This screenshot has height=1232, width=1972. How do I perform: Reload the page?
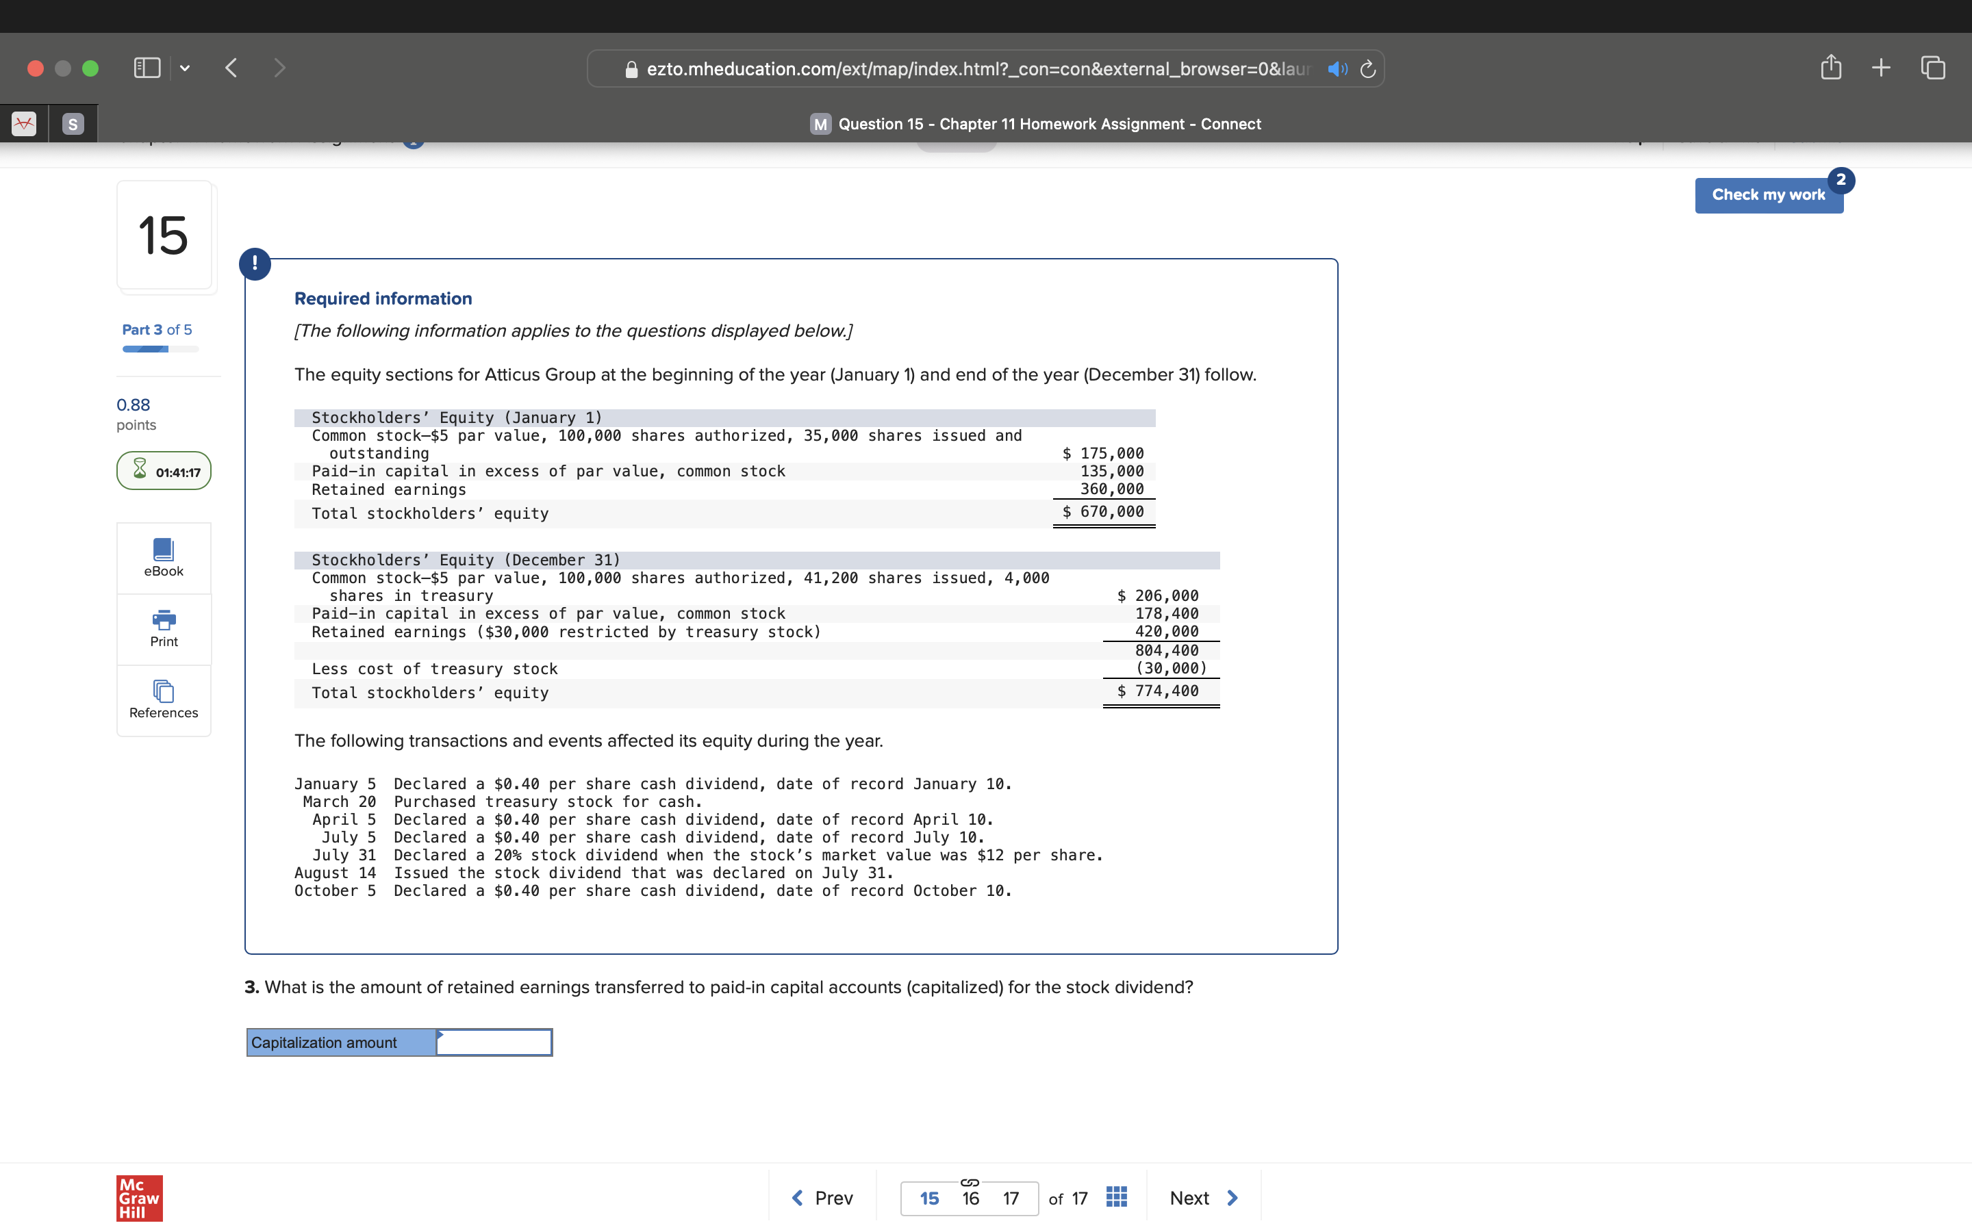pos(1368,69)
